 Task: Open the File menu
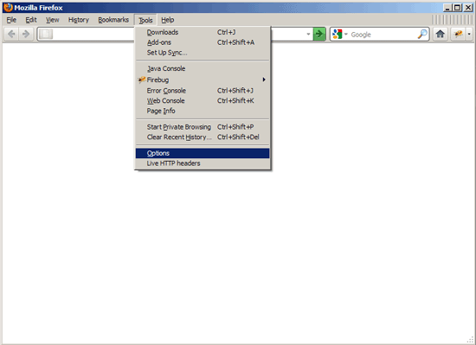11,20
